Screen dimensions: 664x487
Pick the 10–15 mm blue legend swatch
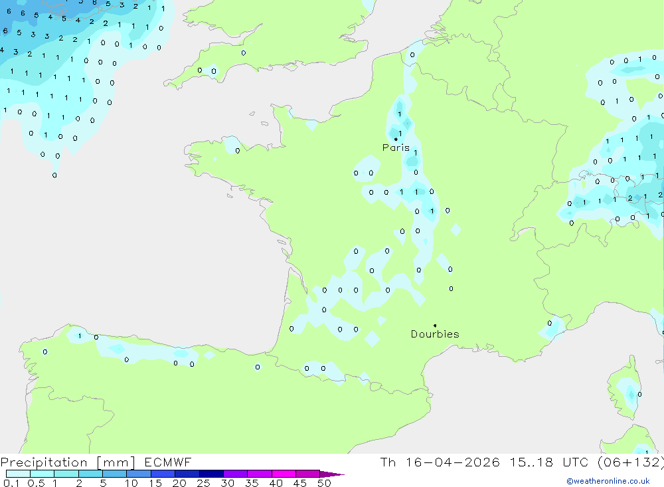point(139,474)
